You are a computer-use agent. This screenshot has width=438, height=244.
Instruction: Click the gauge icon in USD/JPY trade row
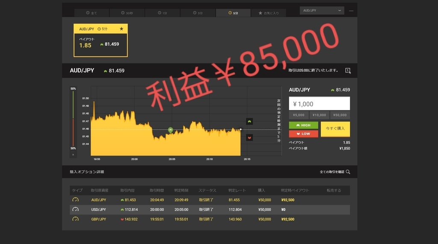[x=75, y=209]
